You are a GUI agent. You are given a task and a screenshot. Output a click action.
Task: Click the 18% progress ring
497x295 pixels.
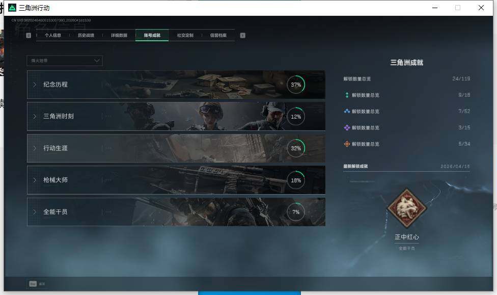(x=296, y=180)
